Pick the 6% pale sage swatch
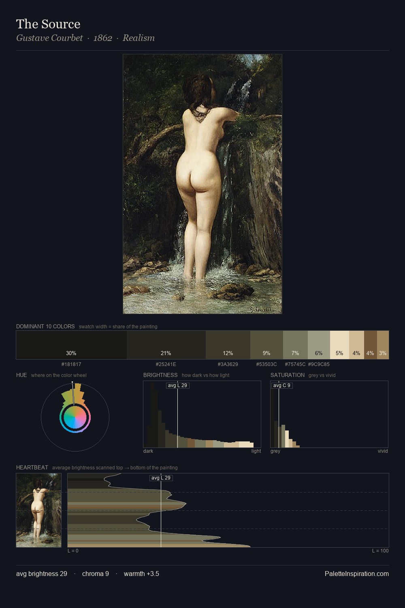The image size is (405, 608). pyautogui.click(x=319, y=345)
